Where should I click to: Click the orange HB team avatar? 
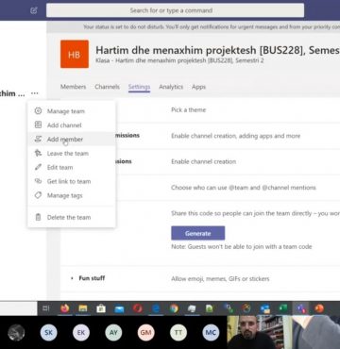75,54
